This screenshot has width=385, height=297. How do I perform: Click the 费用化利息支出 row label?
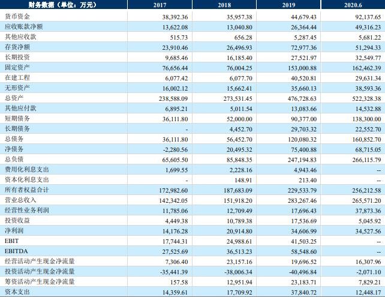coord(27,170)
